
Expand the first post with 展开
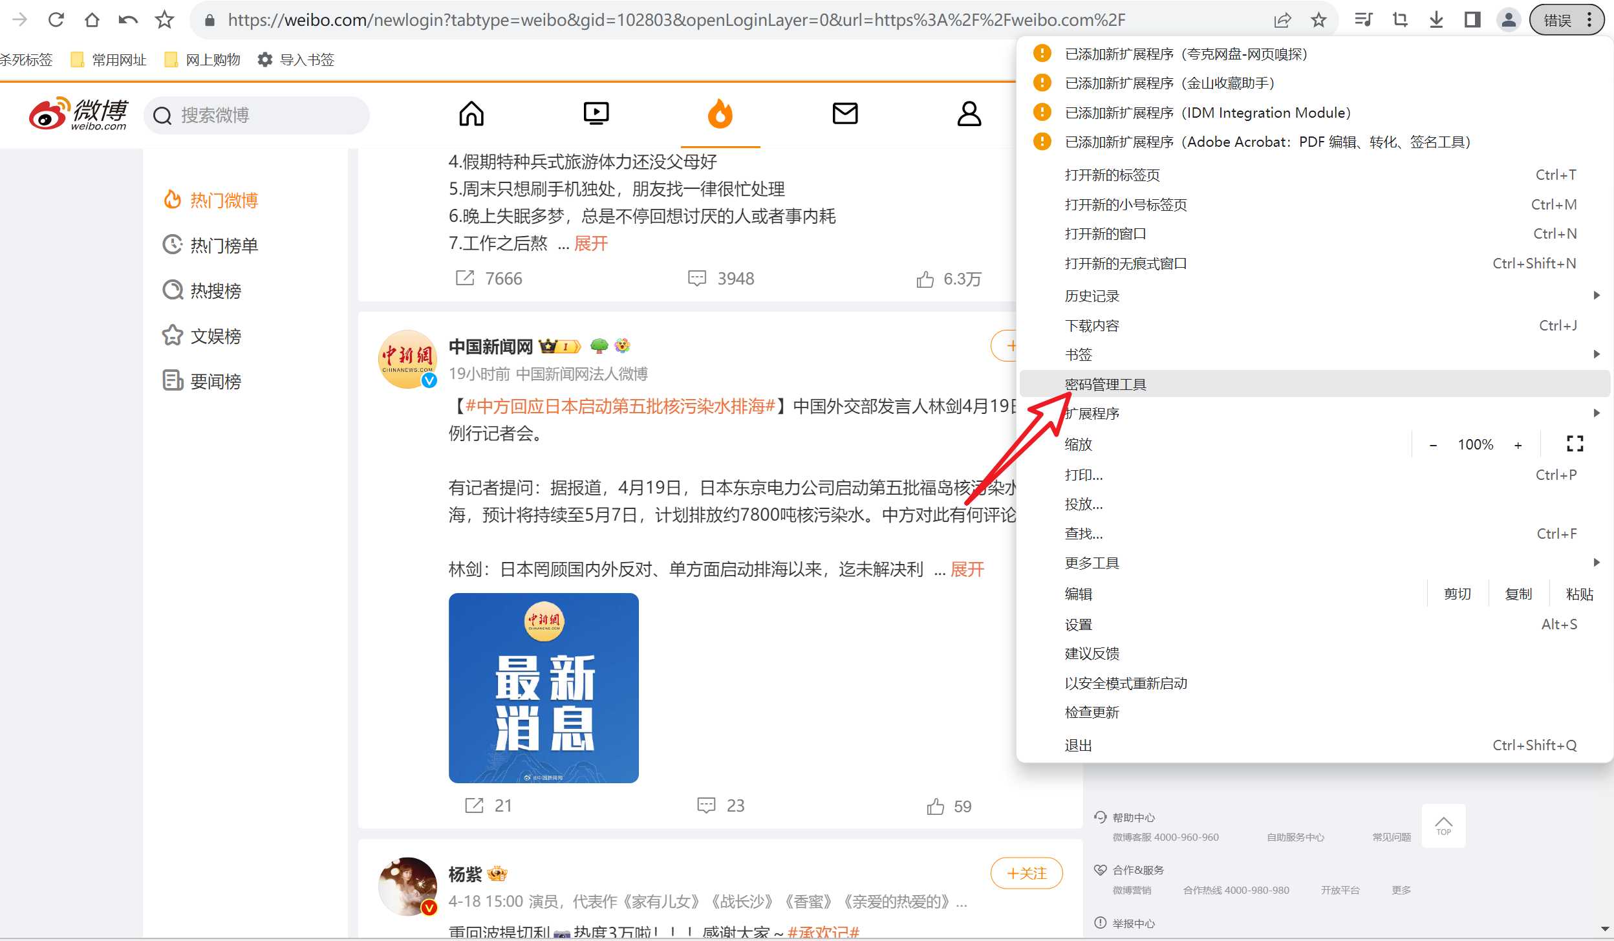click(591, 244)
